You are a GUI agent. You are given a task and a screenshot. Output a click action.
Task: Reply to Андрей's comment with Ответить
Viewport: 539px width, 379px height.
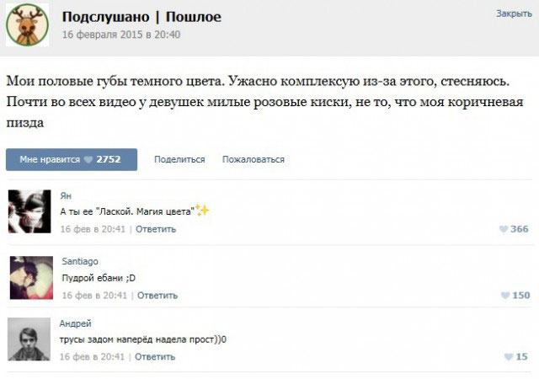(155, 357)
